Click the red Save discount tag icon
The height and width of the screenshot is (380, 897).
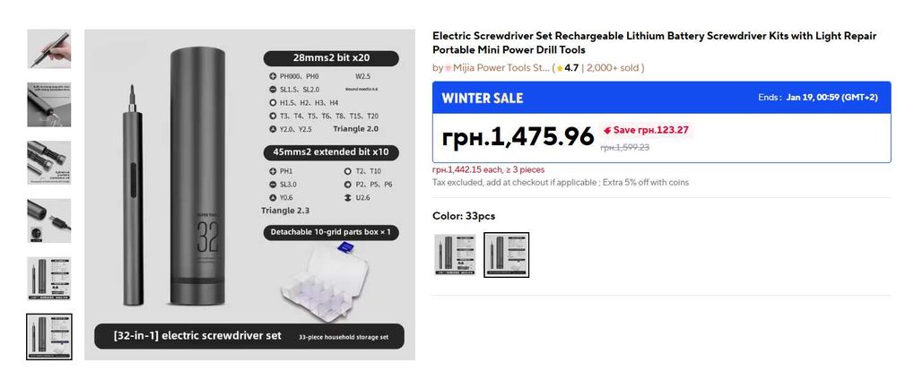pos(607,130)
